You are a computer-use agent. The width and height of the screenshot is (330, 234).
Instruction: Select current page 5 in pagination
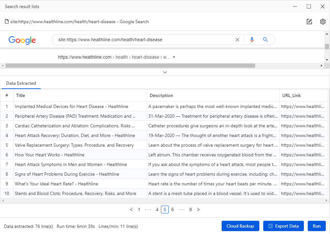[165, 210]
